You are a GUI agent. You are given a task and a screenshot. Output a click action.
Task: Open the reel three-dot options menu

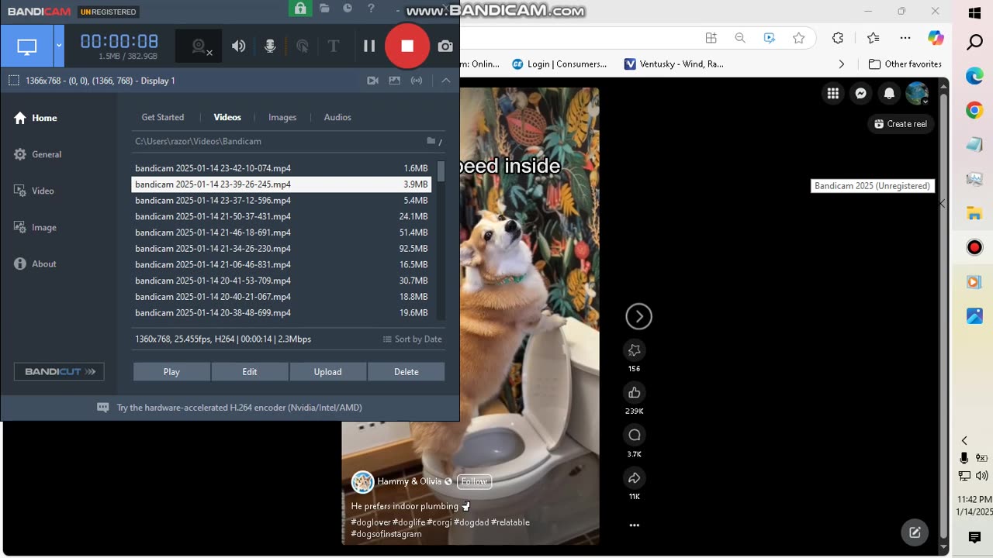[x=635, y=525]
